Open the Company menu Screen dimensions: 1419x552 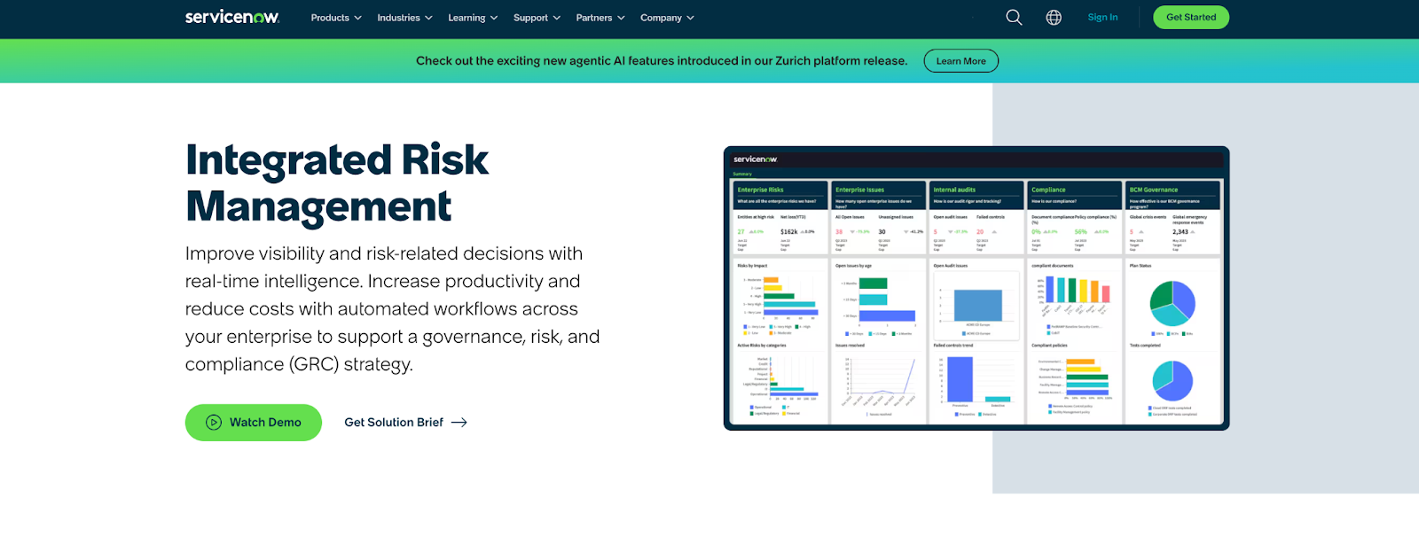[x=667, y=18]
